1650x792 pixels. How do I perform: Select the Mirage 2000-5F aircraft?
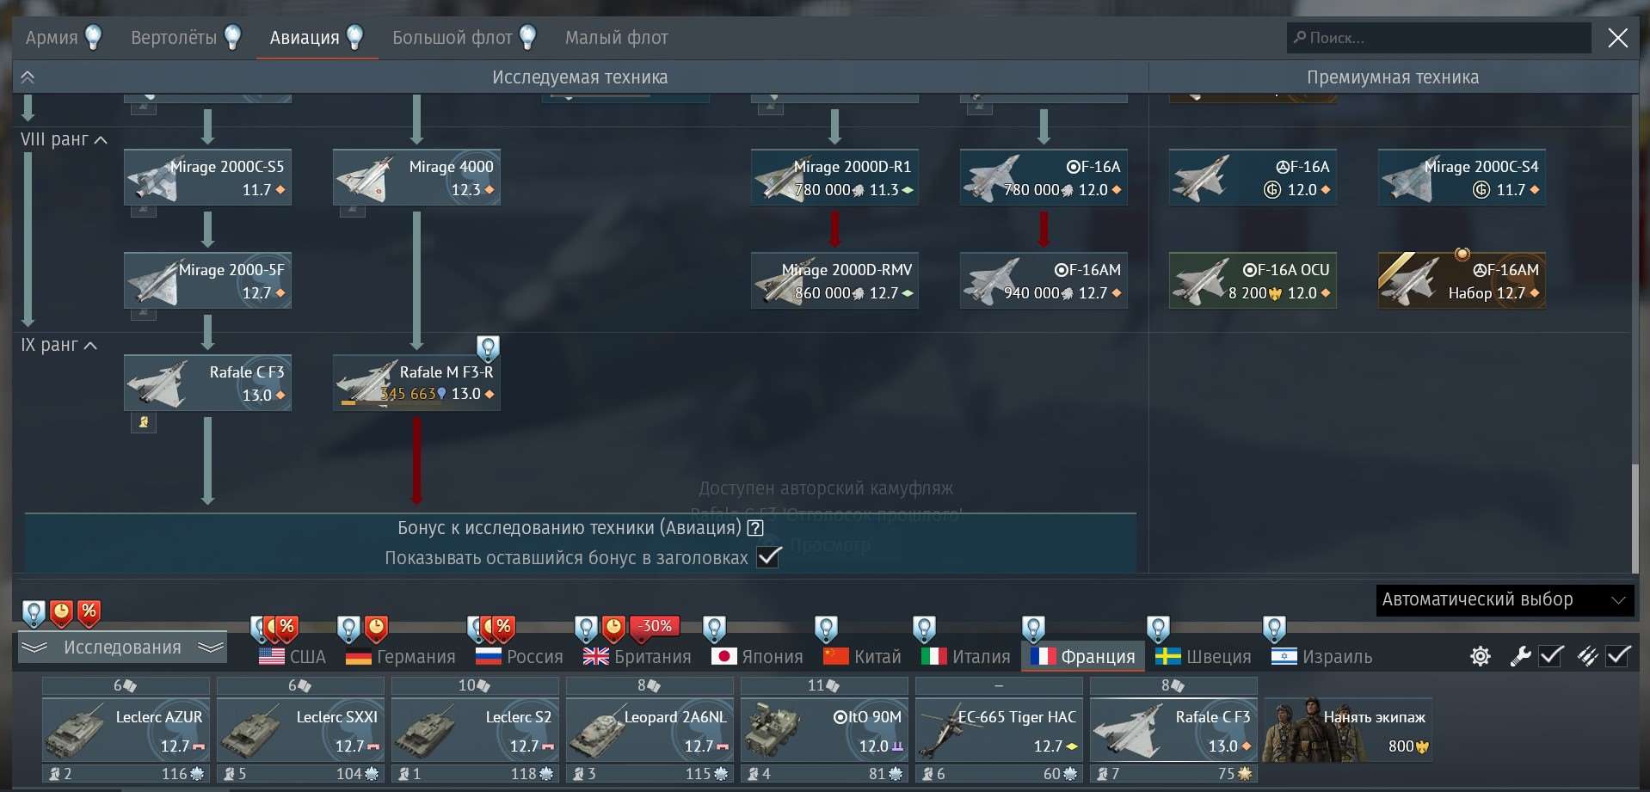(207, 280)
